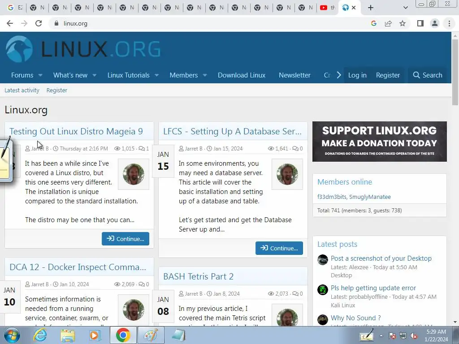Show the tab search dropdown
This screenshot has height=344, width=459.
[x=405, y=8]
